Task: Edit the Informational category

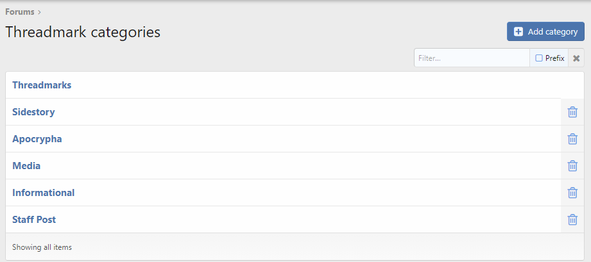Action: point(43,193)
